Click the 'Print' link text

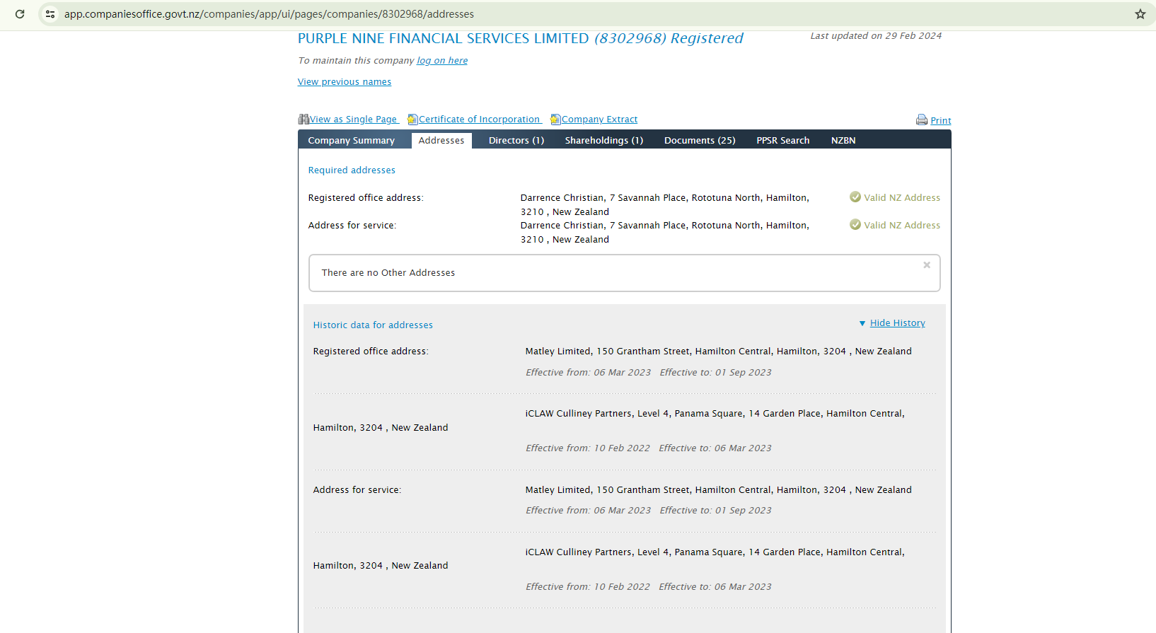(x=941, y=121)
